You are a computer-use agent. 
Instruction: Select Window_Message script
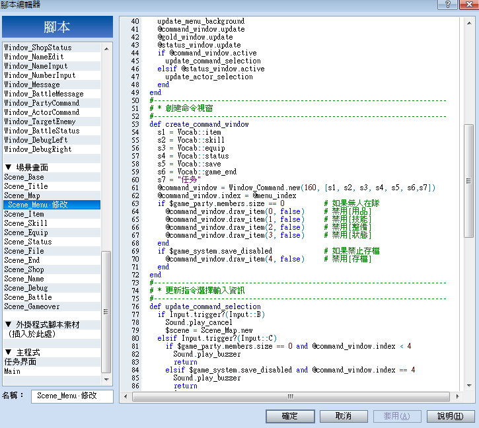(x=52, y=85)
